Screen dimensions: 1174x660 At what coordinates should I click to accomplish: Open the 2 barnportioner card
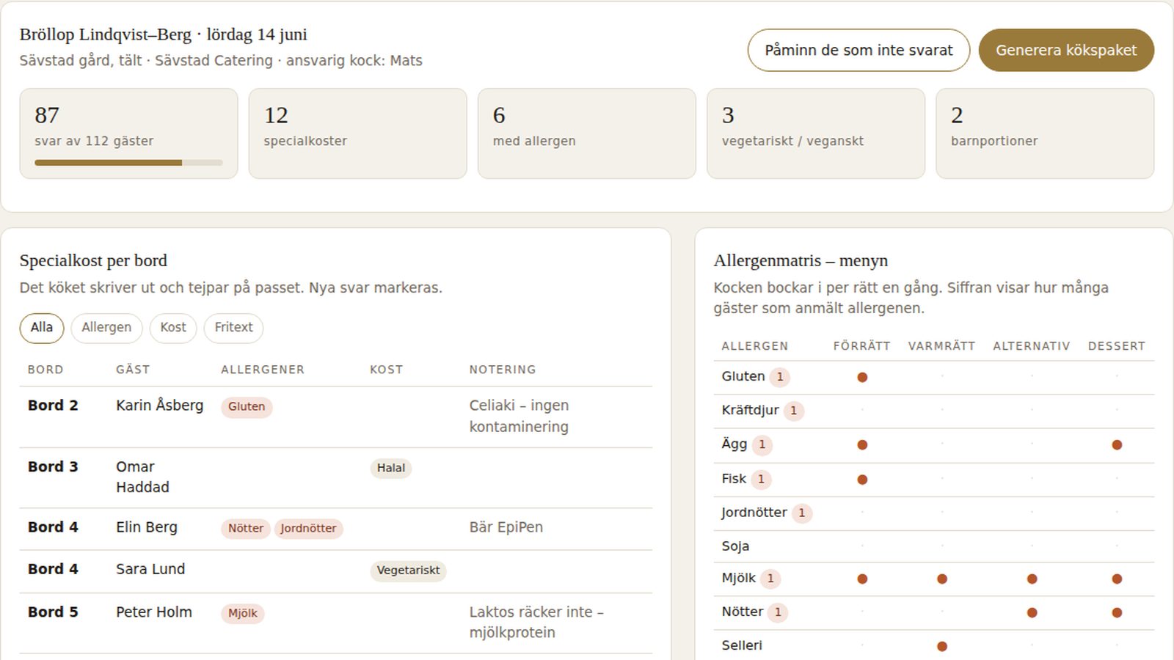[x=1045, y=133]
